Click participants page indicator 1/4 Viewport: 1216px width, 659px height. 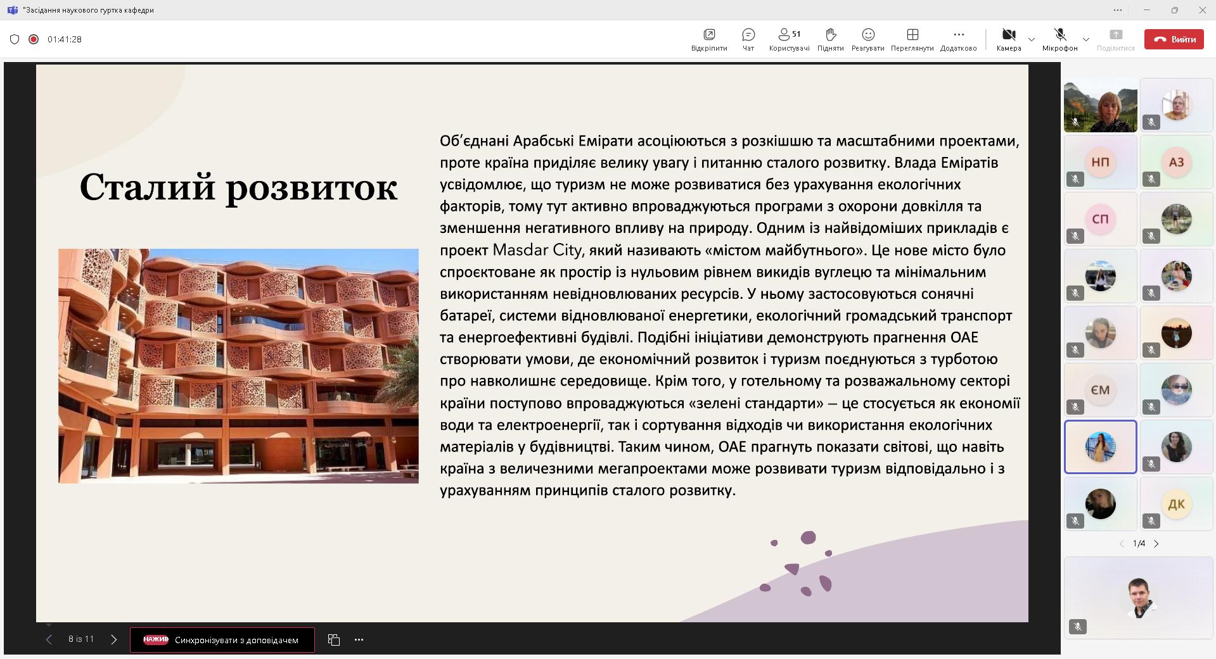(1139, 544)
